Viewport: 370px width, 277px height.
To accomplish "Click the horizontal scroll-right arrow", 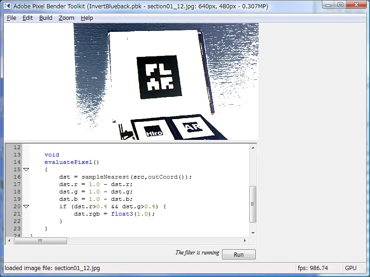I will coord(245,241).
